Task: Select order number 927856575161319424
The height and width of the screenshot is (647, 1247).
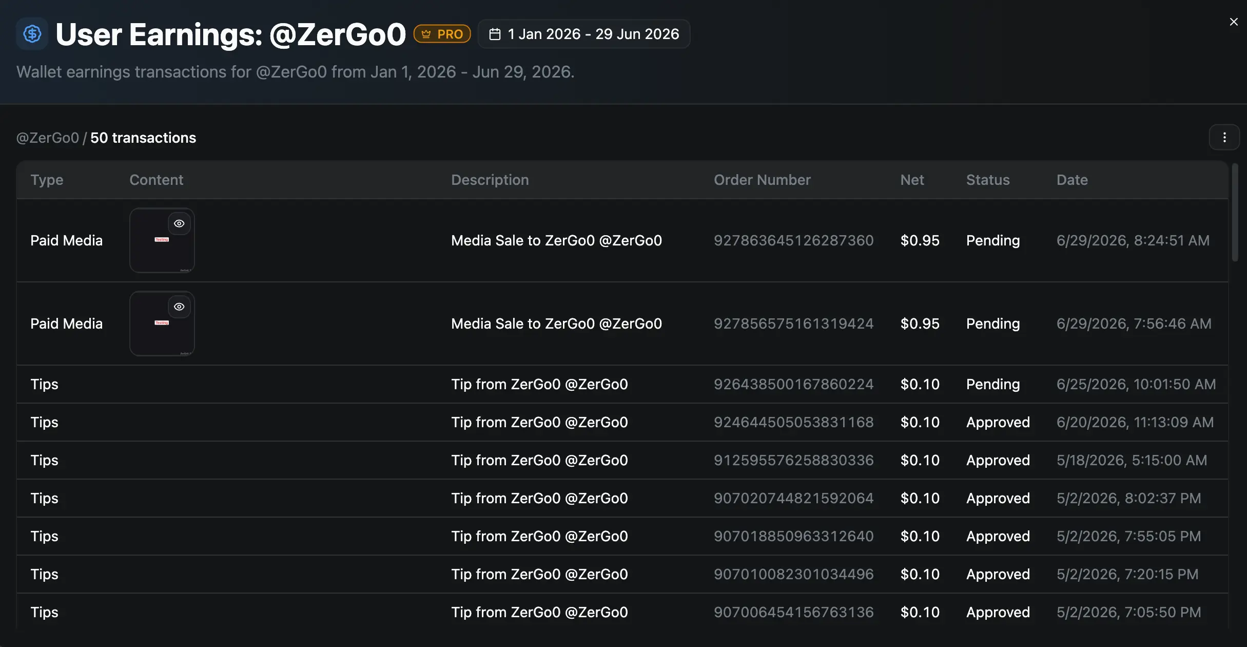Action: coord(793,323)
